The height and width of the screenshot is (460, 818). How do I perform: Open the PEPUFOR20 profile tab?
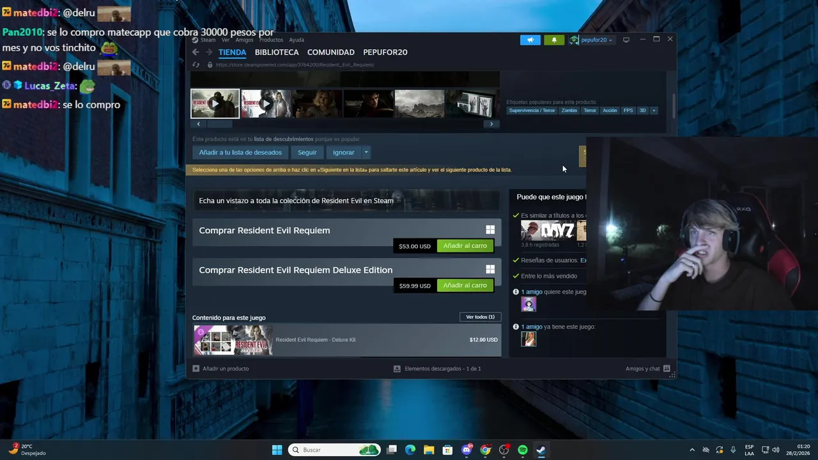click(385, 52)
